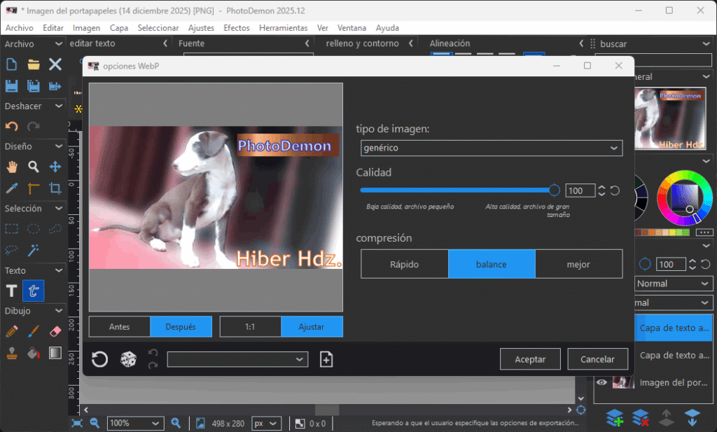
Task: Switch preview to Antes
Action: 119,327
